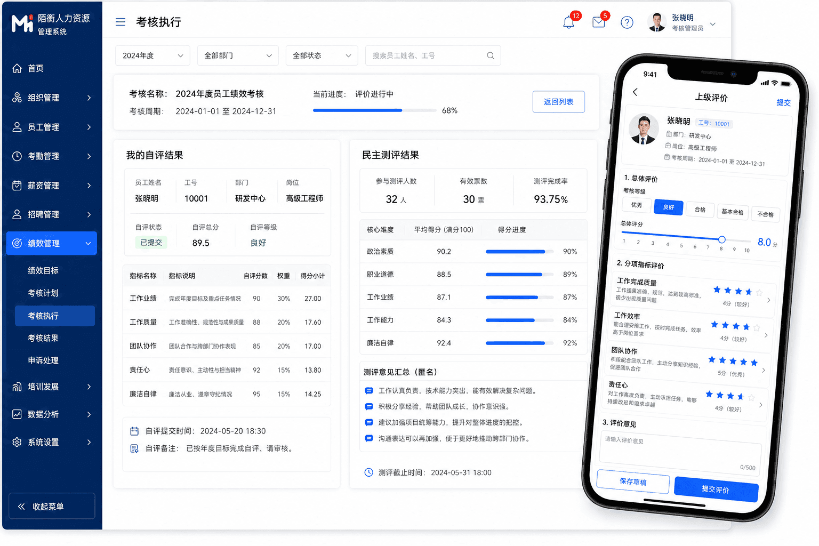Select 基本合格 grade on the phone

733,212
